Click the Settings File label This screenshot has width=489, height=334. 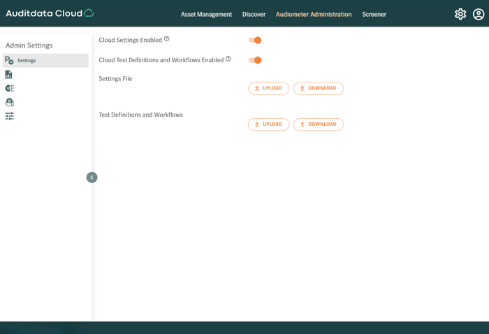click(115, 79)
